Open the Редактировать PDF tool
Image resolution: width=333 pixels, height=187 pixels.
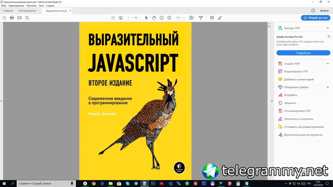point(296,71)
